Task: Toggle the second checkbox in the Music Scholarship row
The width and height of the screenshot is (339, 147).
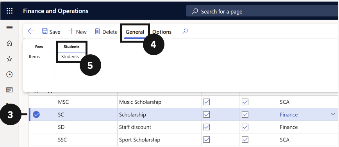Action: (x=245, y=102)
